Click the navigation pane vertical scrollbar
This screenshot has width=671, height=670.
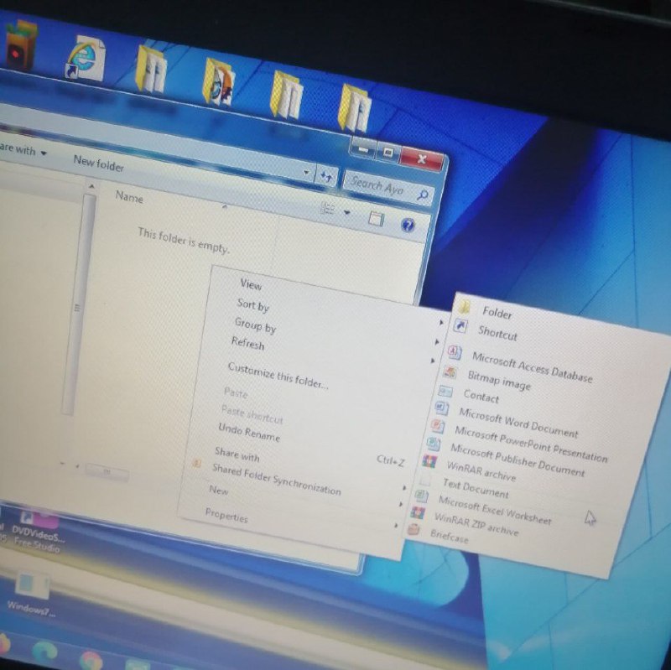(x=79, y=304)
